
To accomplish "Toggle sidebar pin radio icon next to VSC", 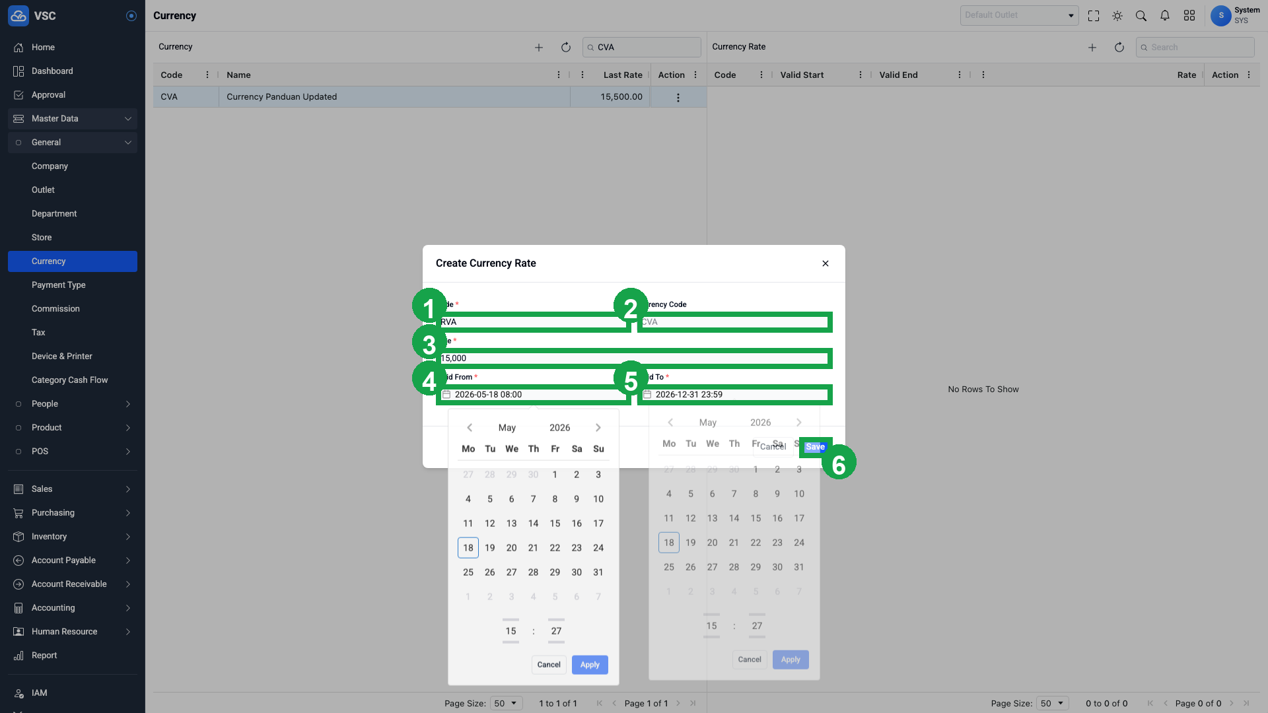I will point(131,16).
